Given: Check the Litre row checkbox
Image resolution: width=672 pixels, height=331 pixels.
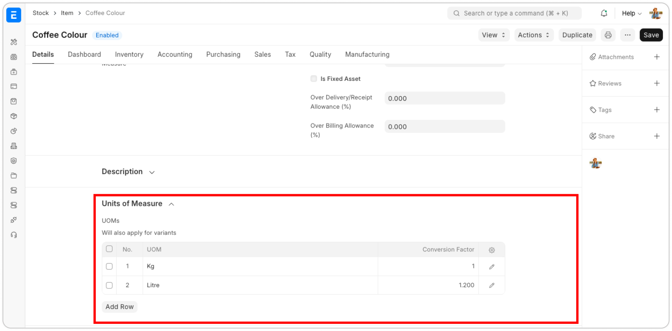Looking at the screenshot, I should coord(109,286).
